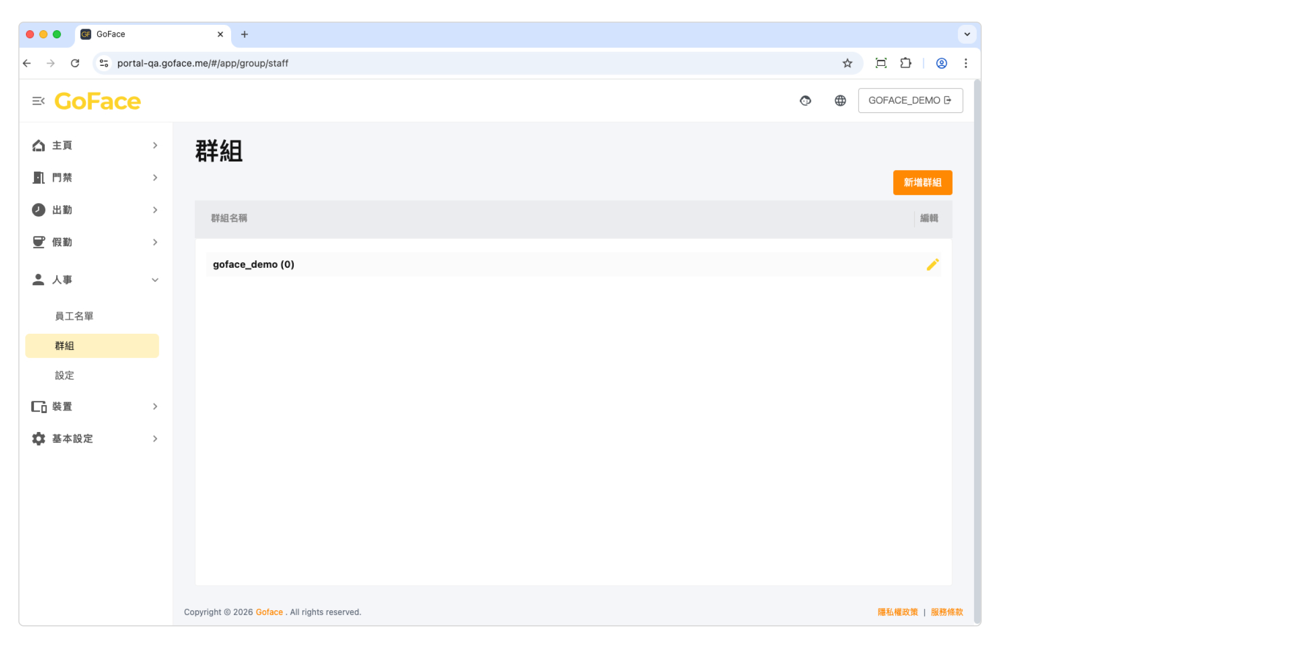Bookmark this page with the star icon
Screen dimensions: 1296x648
847,63
